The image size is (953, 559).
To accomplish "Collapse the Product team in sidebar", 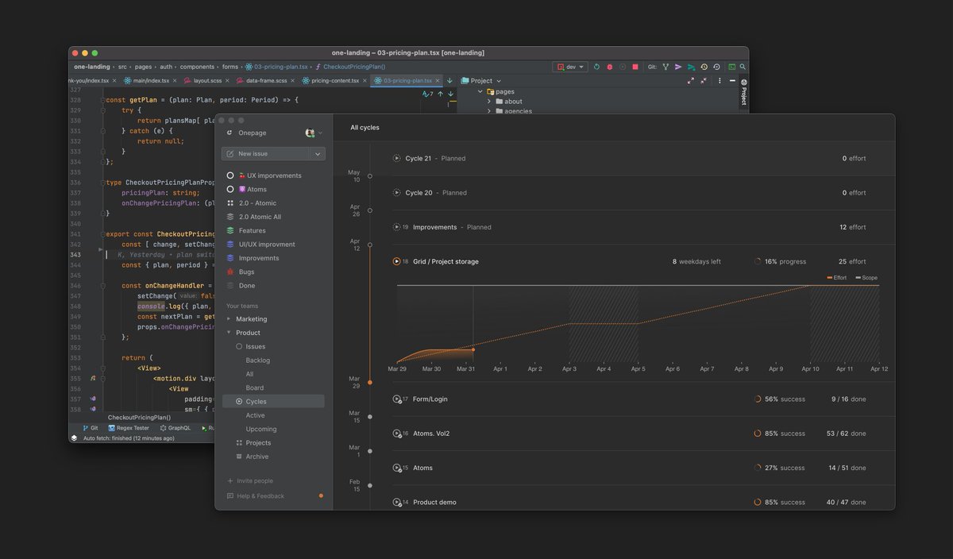I will 230,333.
